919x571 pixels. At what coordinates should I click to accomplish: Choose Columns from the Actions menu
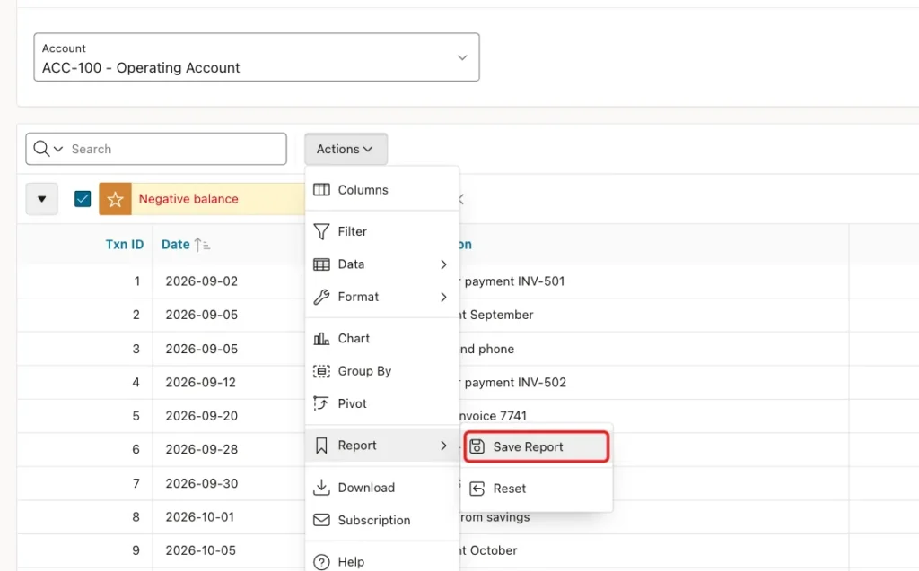(382, 190)
